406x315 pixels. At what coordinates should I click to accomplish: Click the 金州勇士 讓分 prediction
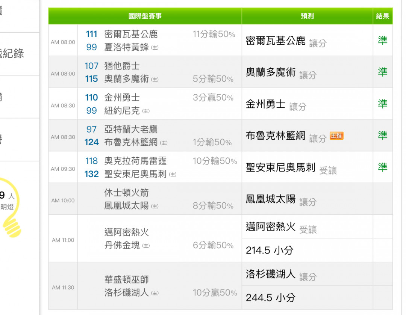point(276,105)
